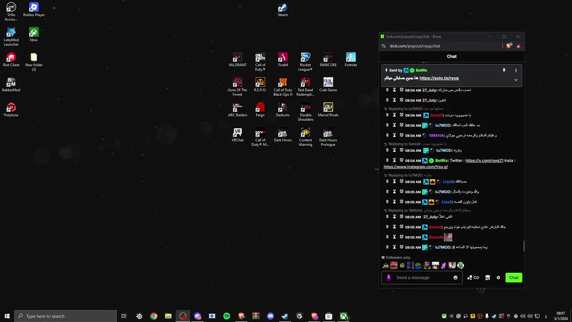
Task: Select the Xbox desktop icon
Action: click(34, 35)
